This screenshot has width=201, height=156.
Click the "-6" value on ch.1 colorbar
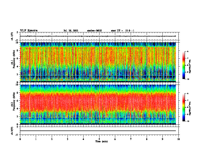[187, 51]
